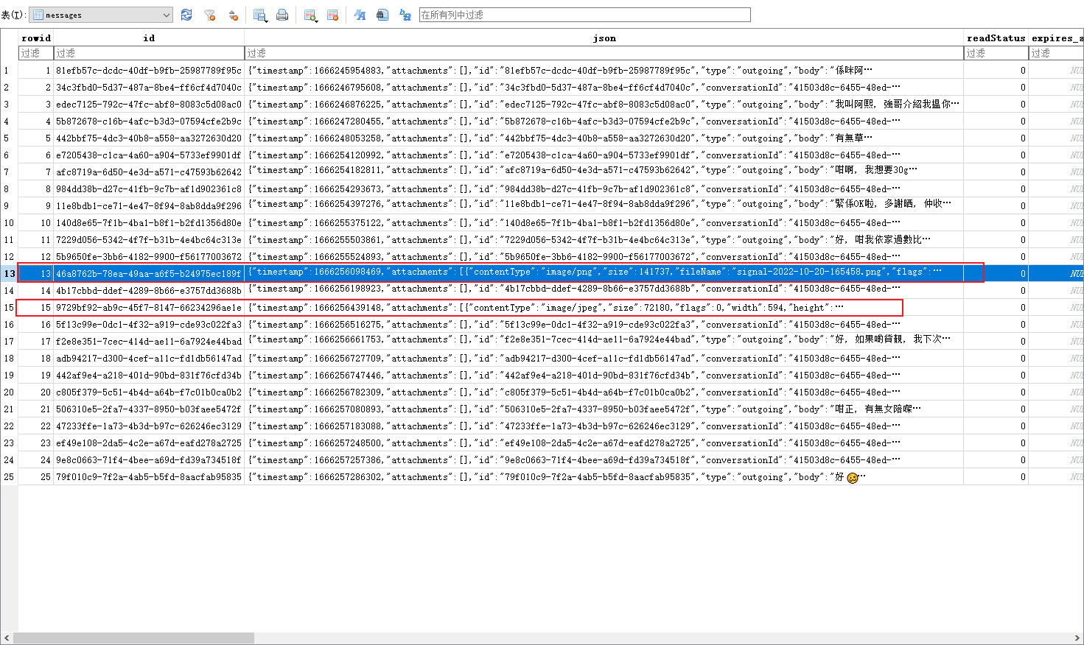1084x645 pixels.
Task: Select row number 25 header
Action: point(9,477)
